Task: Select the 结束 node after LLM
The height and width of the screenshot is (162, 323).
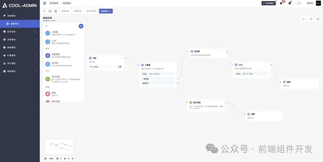Action: click(300, 84)
